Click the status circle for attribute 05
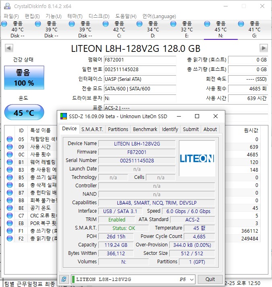Image resolution: width=272 pixels, height=287 pixels. coord(10,139)
